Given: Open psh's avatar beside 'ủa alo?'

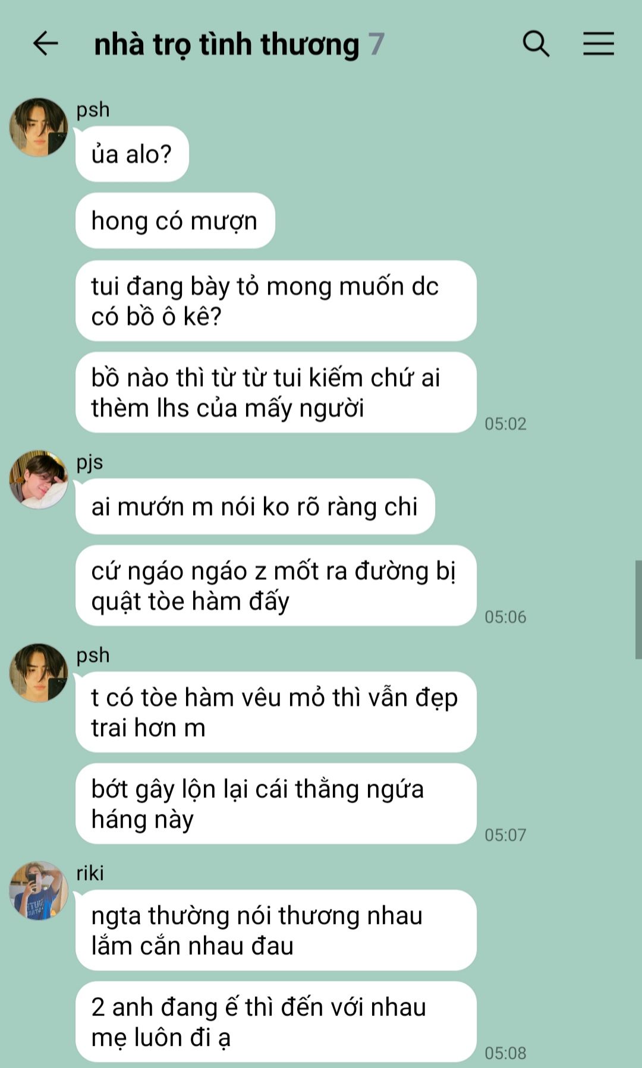Looking at the screenshot, I should [x=39, y=127].
